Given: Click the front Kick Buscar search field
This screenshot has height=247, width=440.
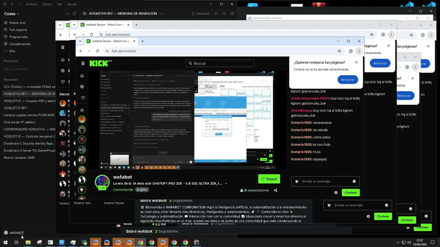Looking at the screenshot, I should (220, 63).
